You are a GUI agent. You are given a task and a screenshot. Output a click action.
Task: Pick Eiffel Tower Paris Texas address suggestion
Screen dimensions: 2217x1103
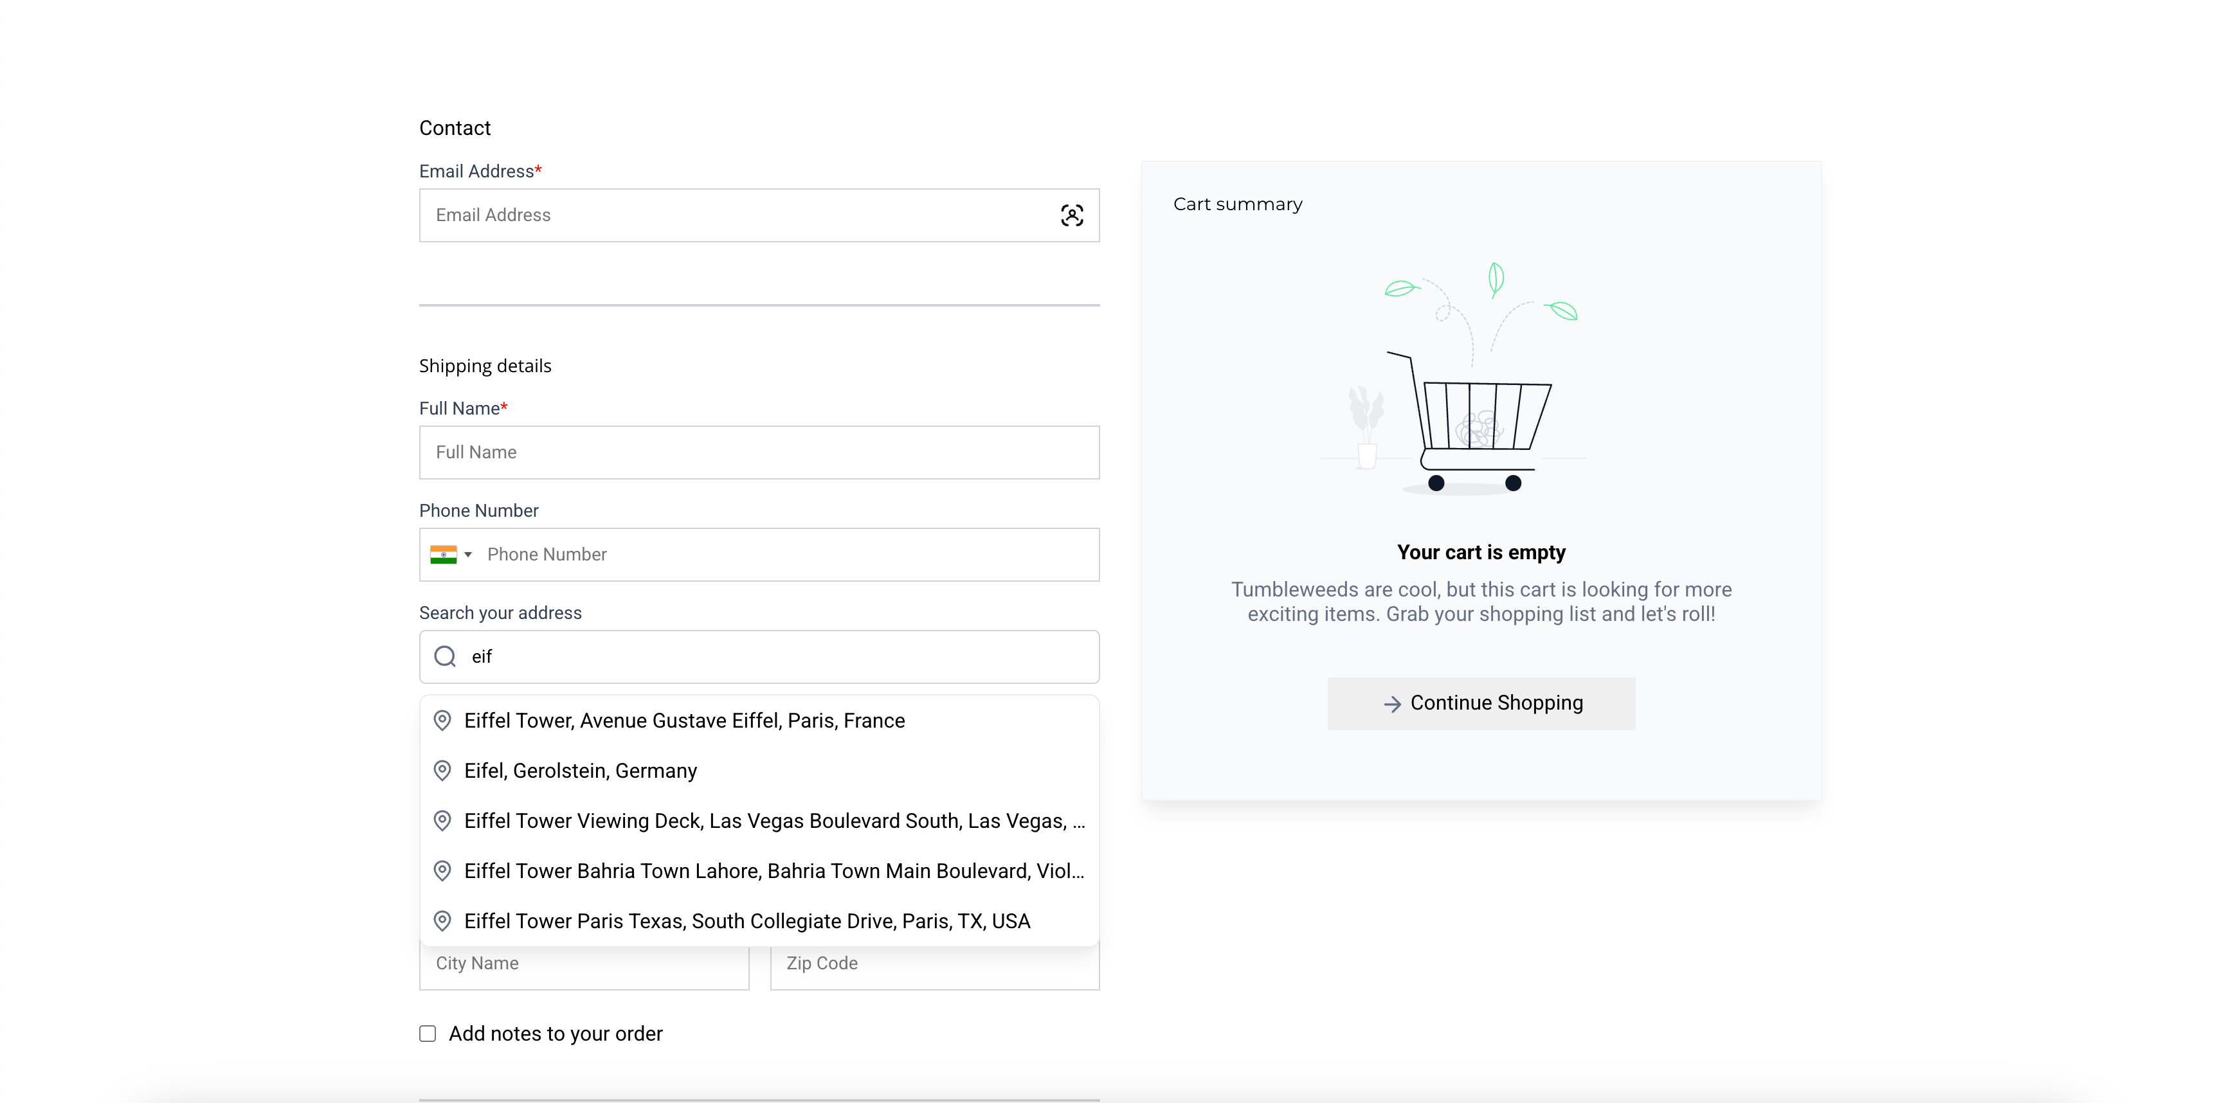[x=747, y=920]
